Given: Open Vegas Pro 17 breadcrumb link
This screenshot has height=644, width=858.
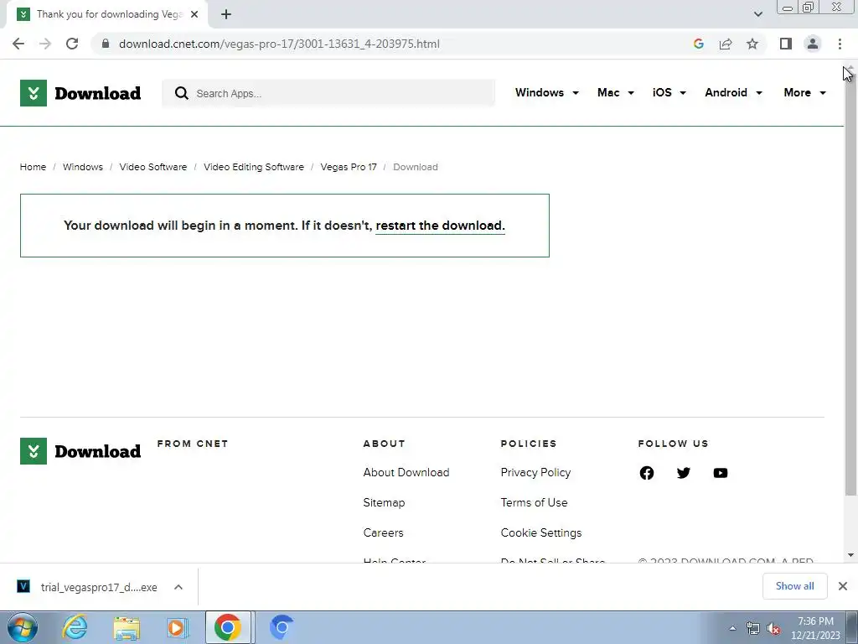Looking at the screenshot, I should [349, 167].
